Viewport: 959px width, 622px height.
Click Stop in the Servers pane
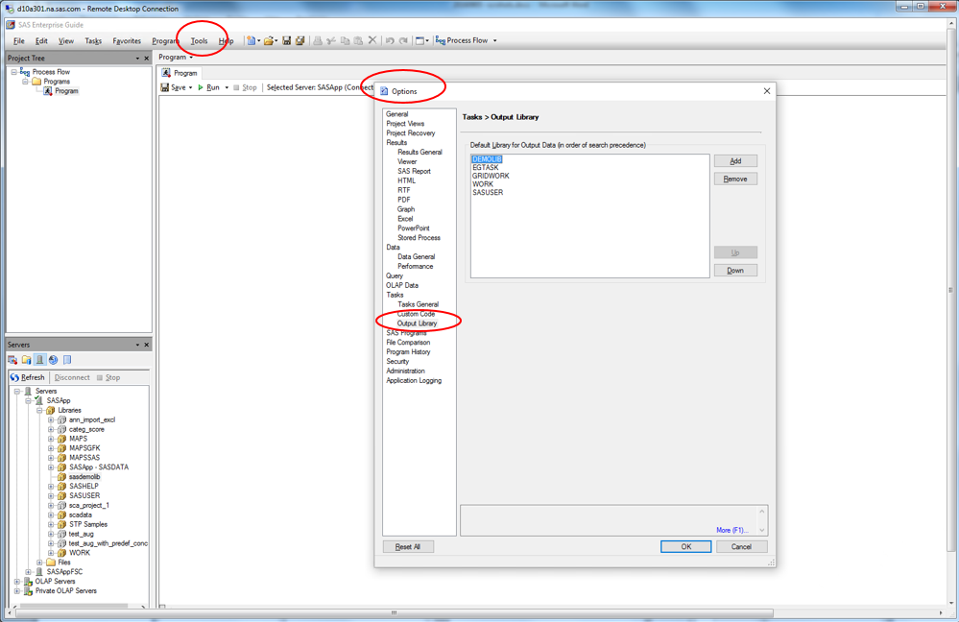pyautogui.click(x=108, y=377)
